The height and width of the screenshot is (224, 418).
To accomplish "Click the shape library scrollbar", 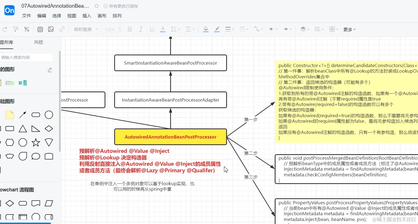I will [x=60, y=101].
